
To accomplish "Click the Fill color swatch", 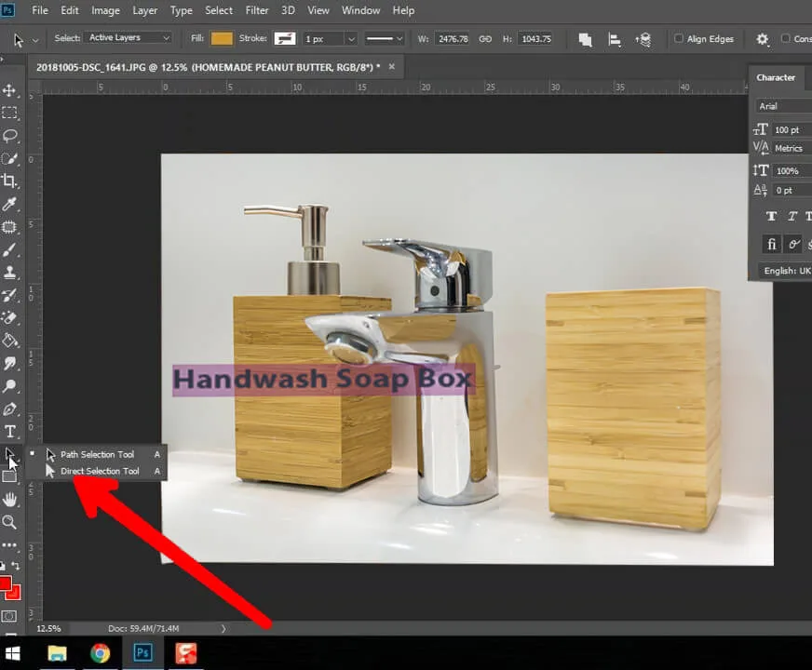I will coord(223,38).
